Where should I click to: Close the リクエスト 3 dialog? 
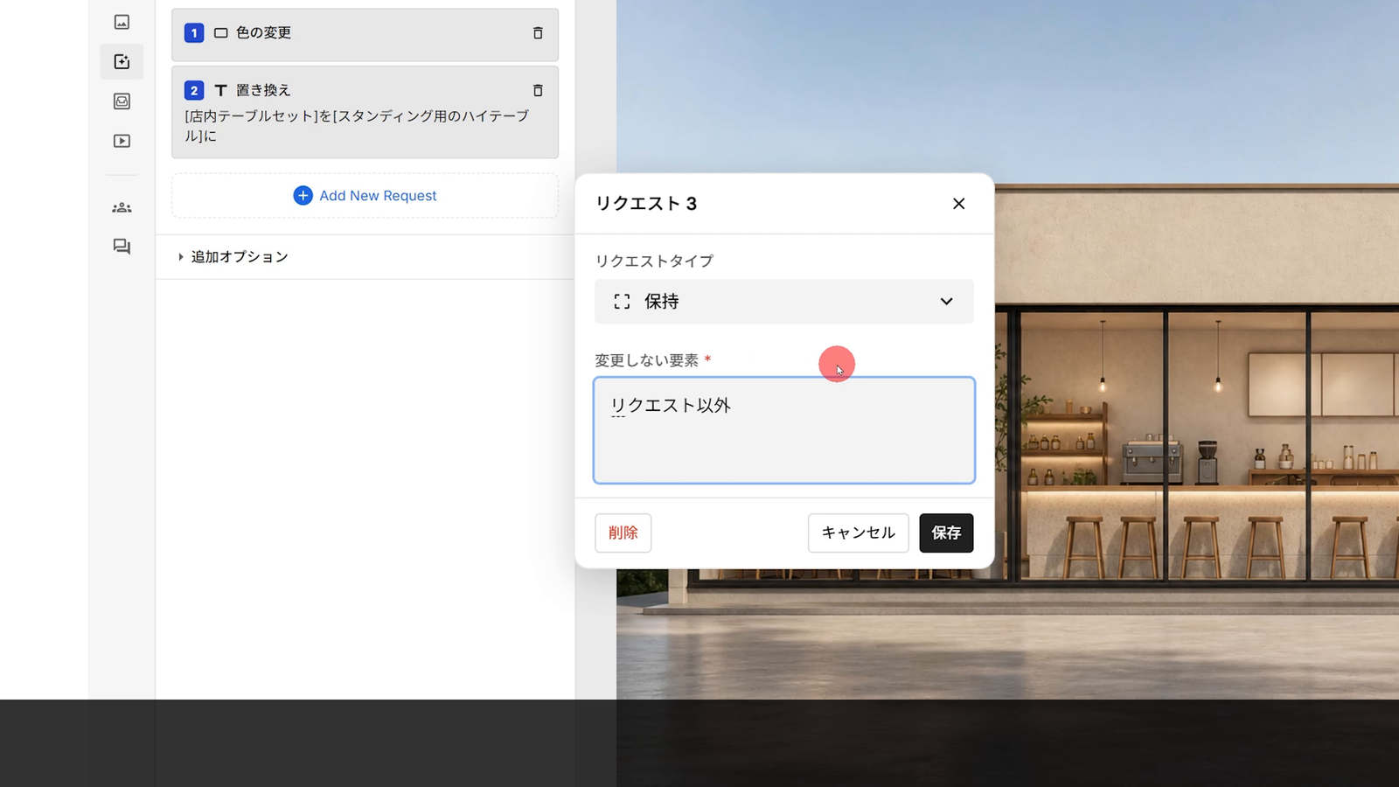tap(958, 204)
